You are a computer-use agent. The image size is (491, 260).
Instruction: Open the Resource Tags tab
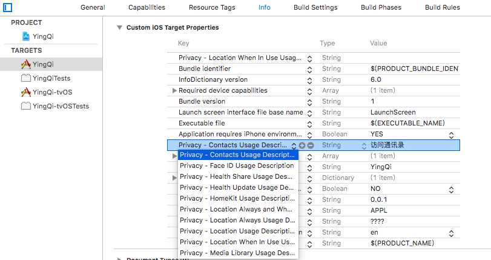click(x=212, y=7)
